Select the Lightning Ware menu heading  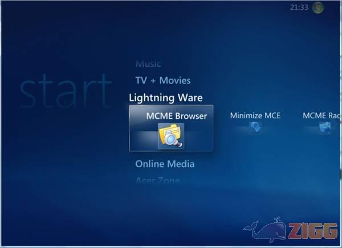click(x=165, y=97)
